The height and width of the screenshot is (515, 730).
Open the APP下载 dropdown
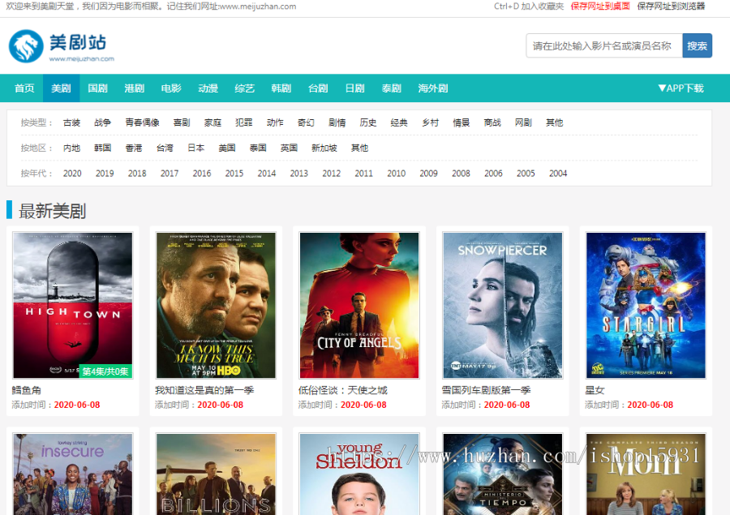[x=680, y=88]
